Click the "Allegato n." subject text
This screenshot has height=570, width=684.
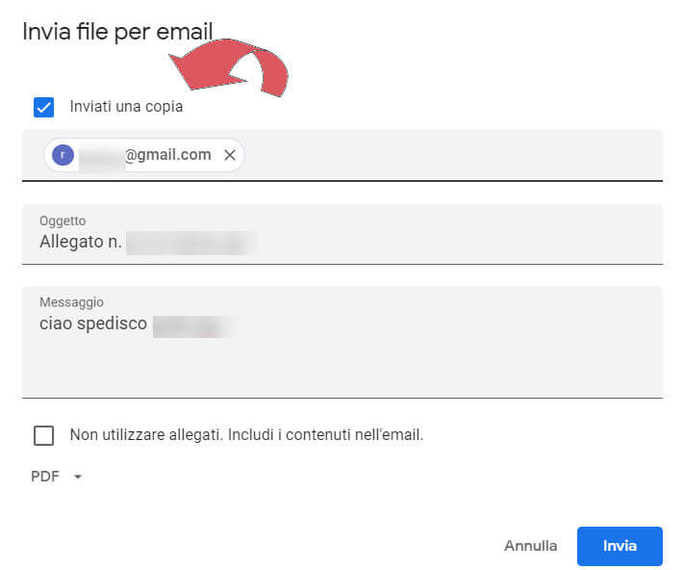(81, 242)
